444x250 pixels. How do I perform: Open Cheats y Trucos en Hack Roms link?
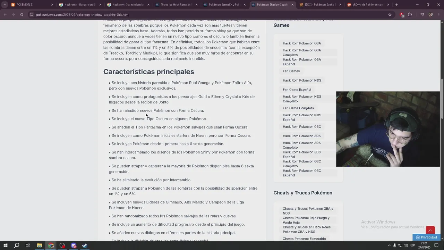(x=307, y=229)
